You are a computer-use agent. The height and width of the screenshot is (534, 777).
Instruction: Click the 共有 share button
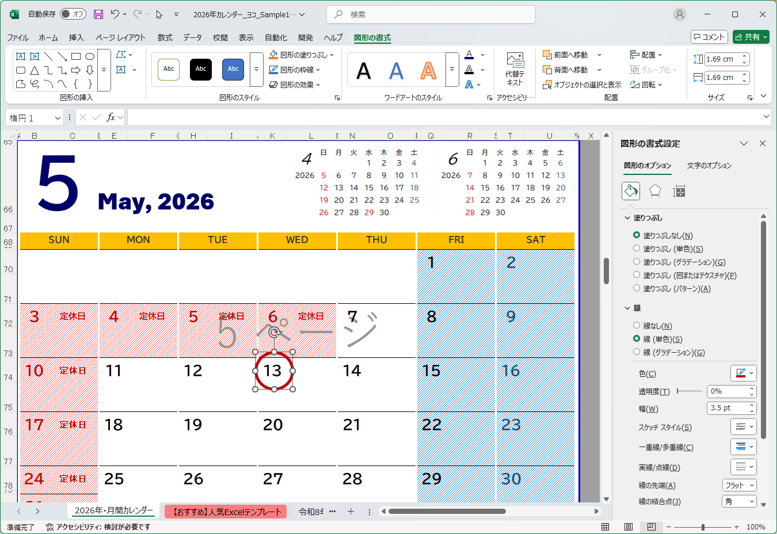[751, 37]
